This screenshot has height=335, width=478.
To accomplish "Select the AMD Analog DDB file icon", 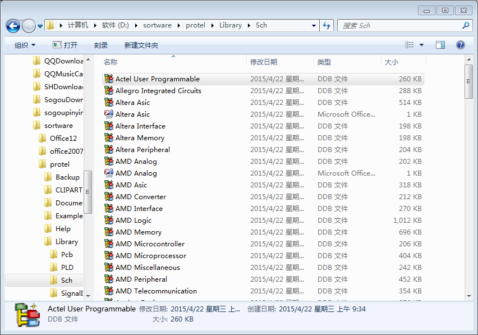I will pos(109,162).
